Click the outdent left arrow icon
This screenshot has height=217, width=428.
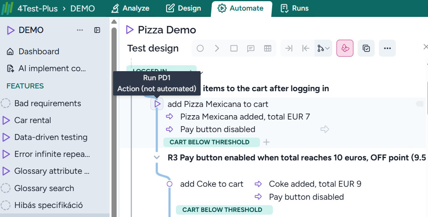(306, 48)
